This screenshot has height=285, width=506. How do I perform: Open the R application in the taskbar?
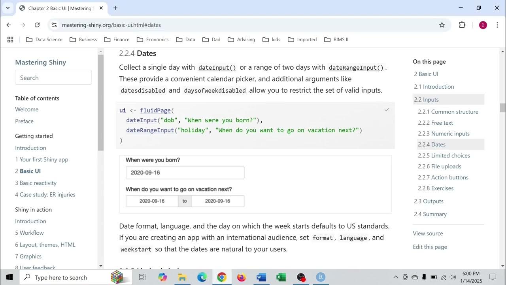(x=321, y=277)
